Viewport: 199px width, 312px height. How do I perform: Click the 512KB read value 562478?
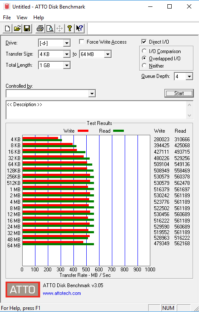click(182, 183)
